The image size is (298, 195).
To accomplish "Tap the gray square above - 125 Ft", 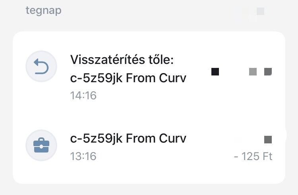I will click(268, 139).
